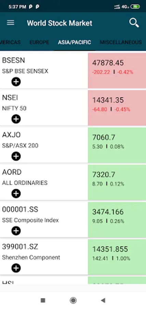
Task: Open the hamburger navigation menu
Action: [x=10, y=23]
